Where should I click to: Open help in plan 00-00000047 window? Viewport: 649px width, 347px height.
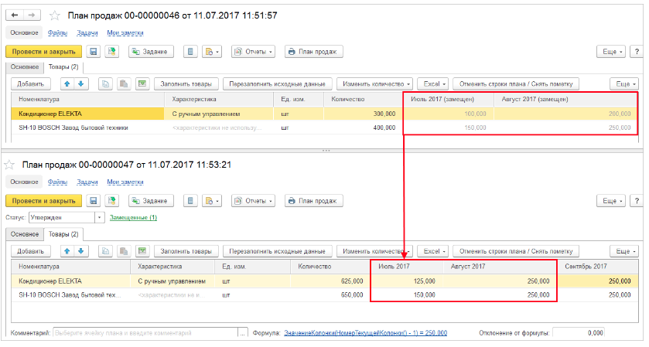click(x=637, y=201)
